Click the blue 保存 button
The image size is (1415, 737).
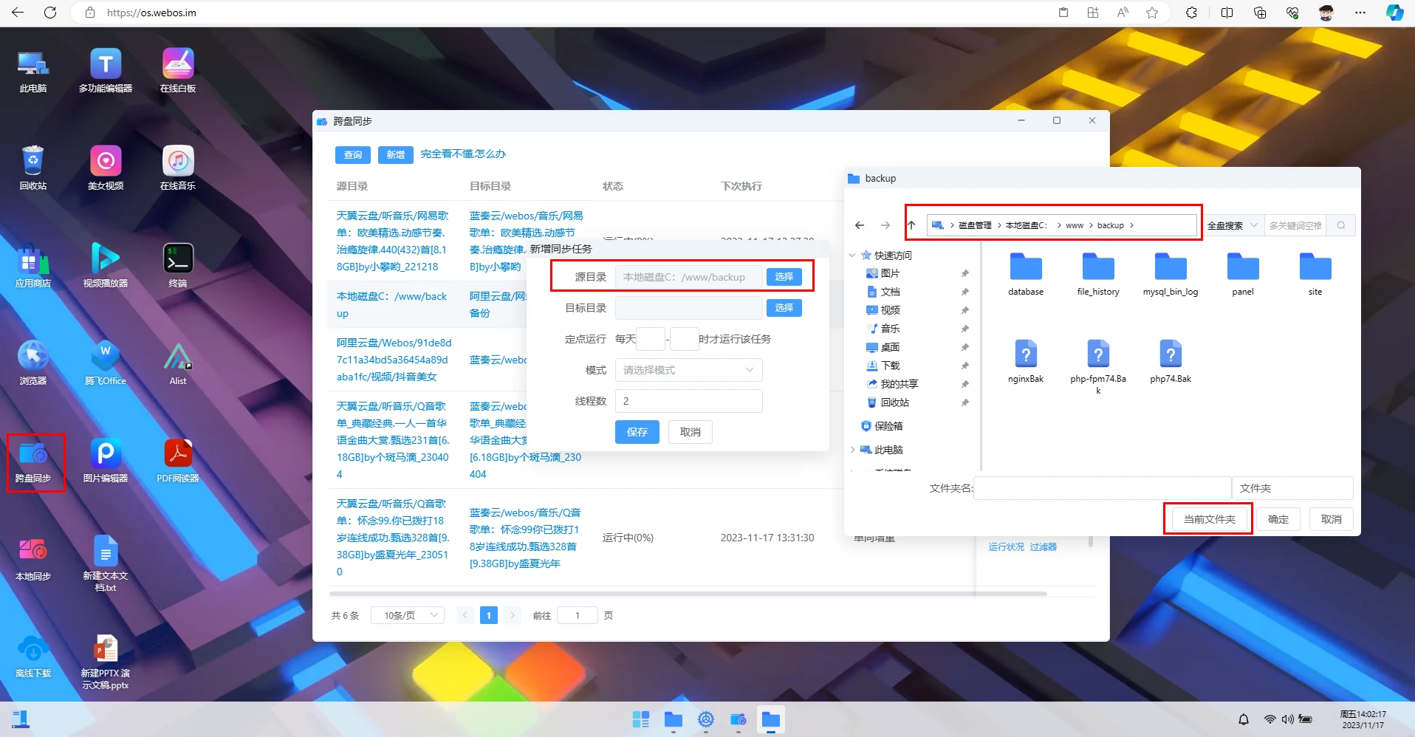[x=637, y=432]
